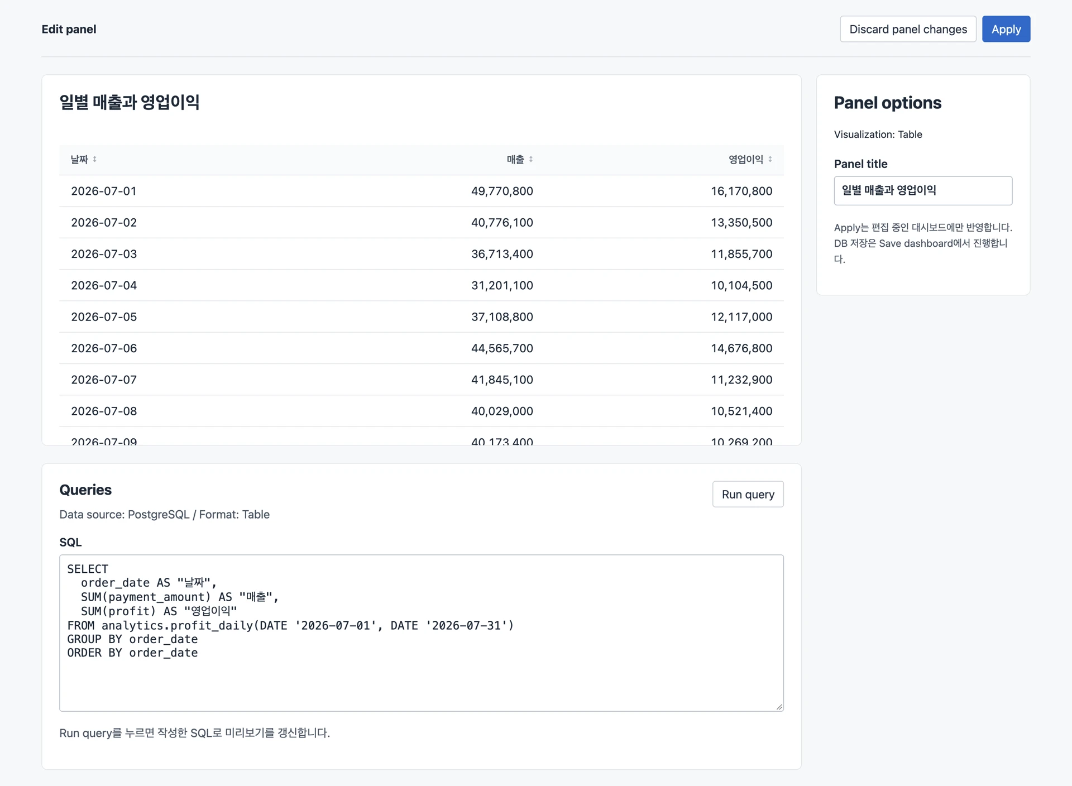The height and width of the screenshot is (786, 1072).
Task: Click the 11,232,900 profit value
Action: click(741, 380)
